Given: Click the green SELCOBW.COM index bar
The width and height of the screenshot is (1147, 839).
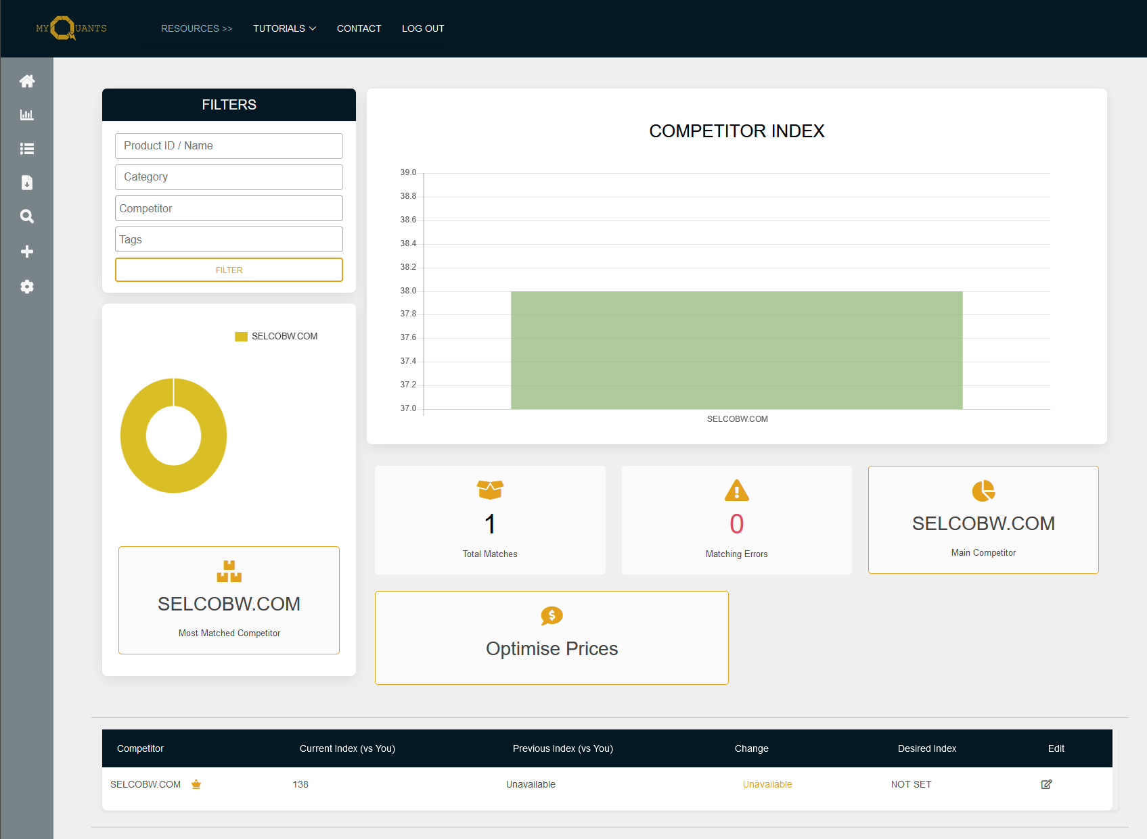Looking at the screenshot, I should pos(737,350).
